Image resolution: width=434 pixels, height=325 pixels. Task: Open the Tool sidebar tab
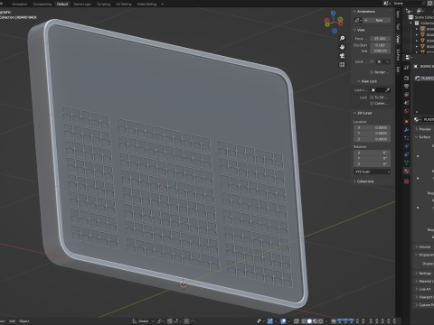point(398,26)
